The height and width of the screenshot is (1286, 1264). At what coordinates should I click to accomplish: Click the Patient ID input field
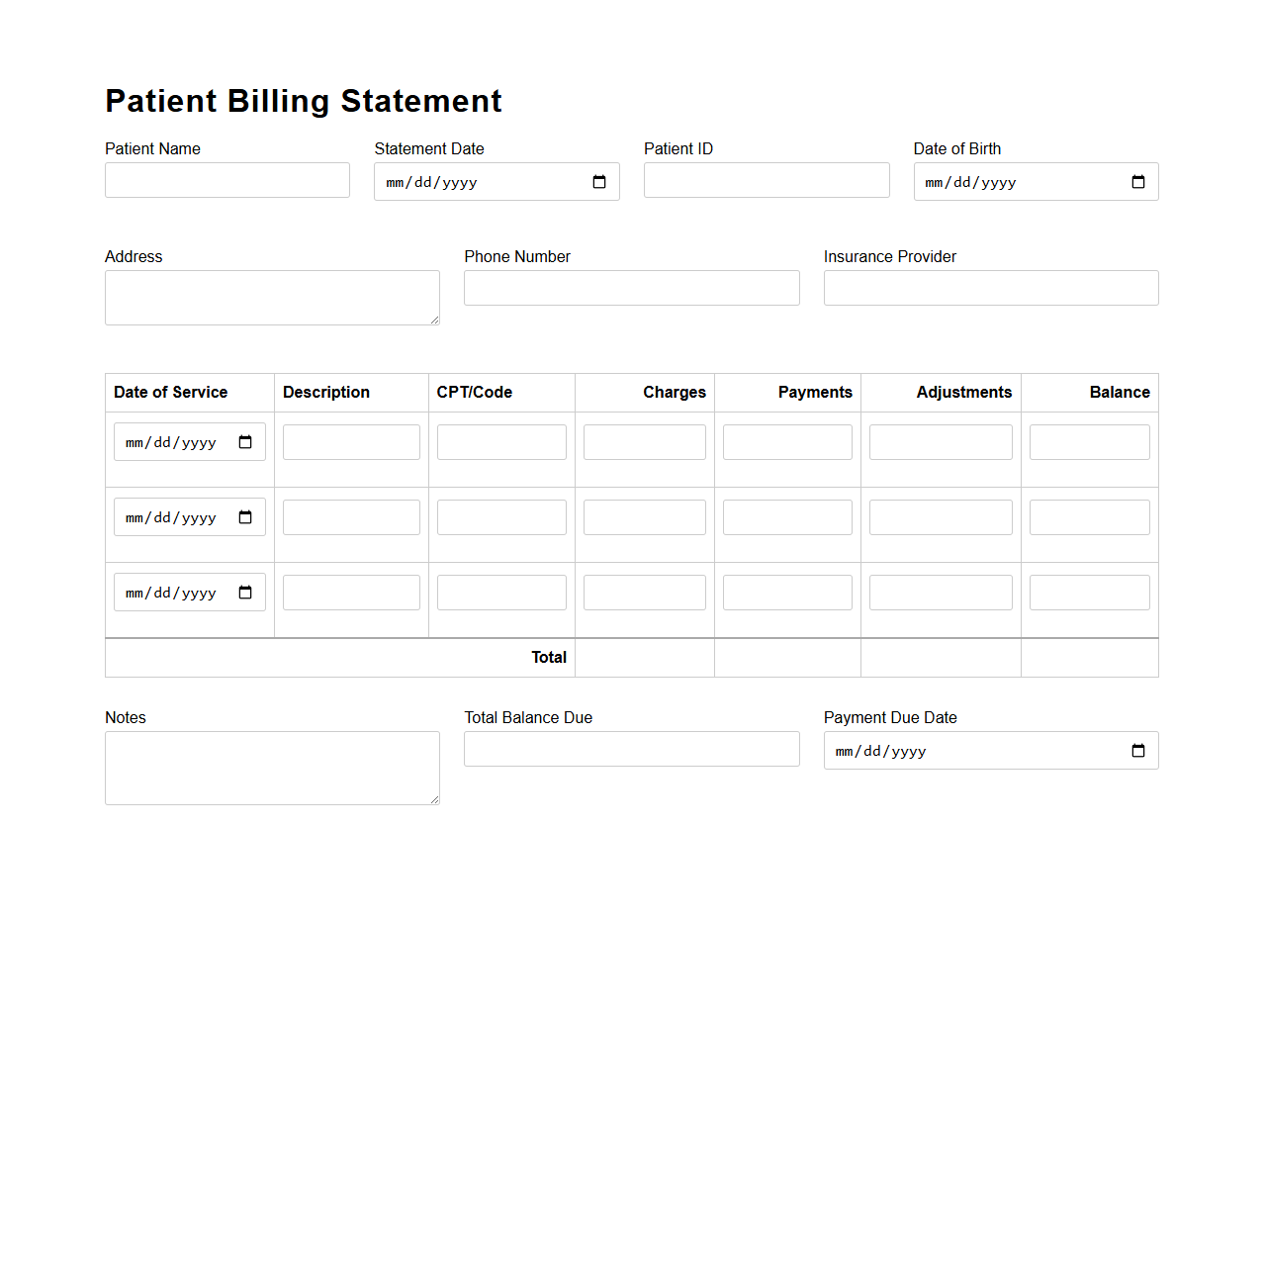click(x=766, y=179)
